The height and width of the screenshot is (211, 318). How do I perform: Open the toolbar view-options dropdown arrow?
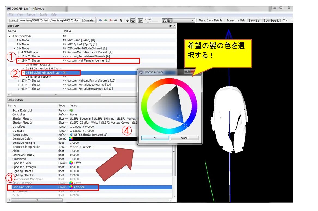133,20
